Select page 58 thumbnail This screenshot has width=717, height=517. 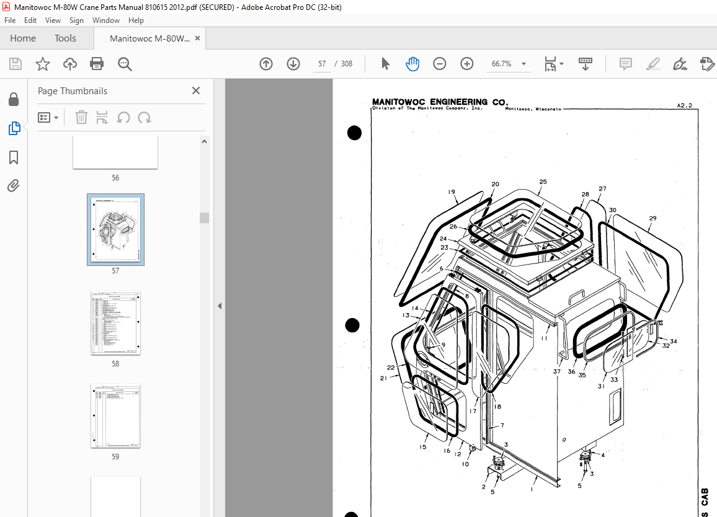116,323
